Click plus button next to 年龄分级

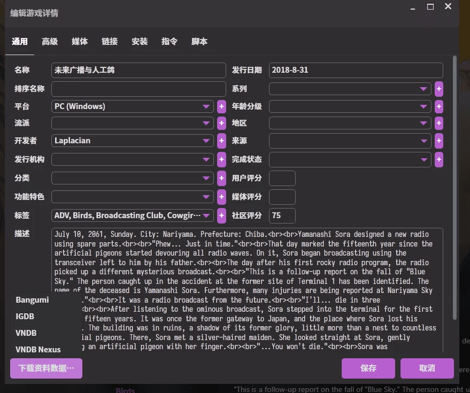(439, 106)
